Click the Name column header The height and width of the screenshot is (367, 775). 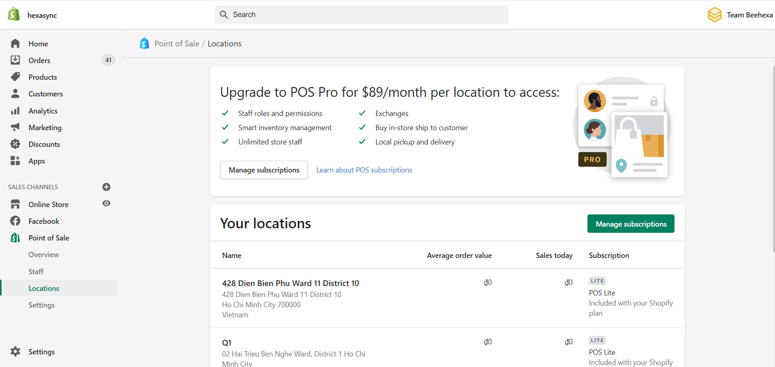232,255
